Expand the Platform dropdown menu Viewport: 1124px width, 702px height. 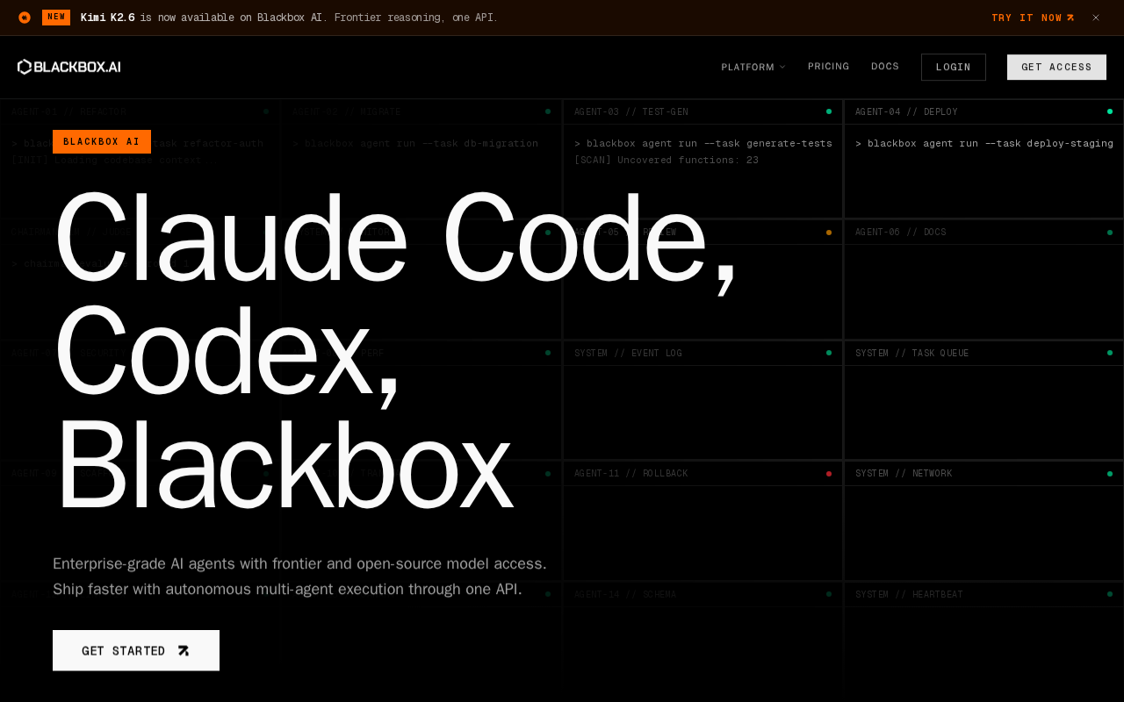[753, 67]
